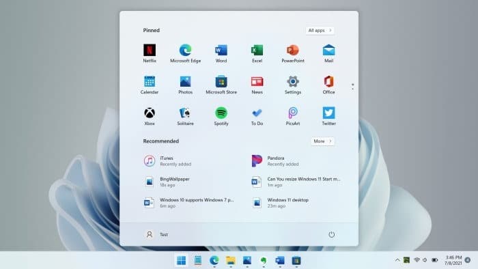
Task: Open 'Windows 10 supports Windows 7 p...' document
Action: tap(189, 203)
